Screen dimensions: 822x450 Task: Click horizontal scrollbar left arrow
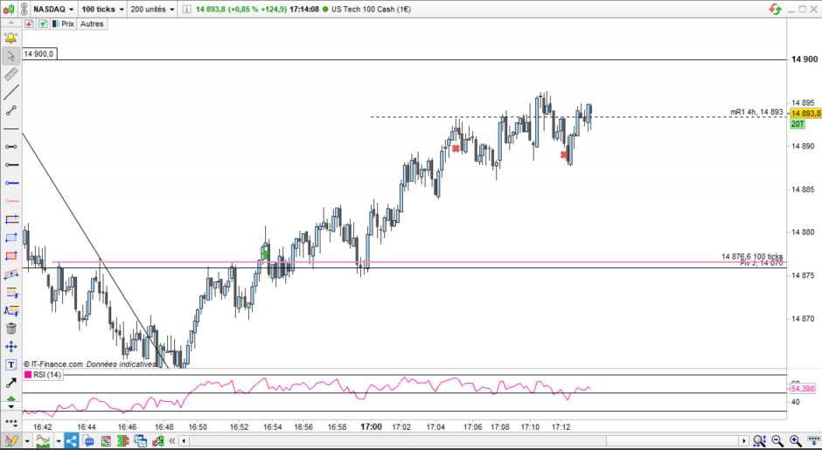point(184,440)
